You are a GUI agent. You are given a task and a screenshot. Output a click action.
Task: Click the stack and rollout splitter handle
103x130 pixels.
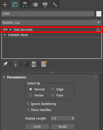click(x=51, y=72)
